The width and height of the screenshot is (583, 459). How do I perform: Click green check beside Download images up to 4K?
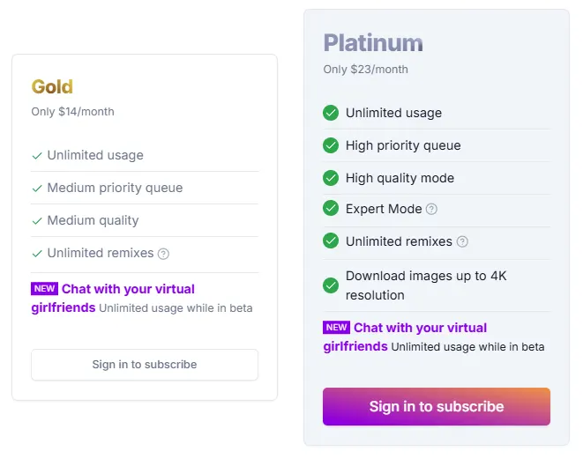tap(331, 285)
